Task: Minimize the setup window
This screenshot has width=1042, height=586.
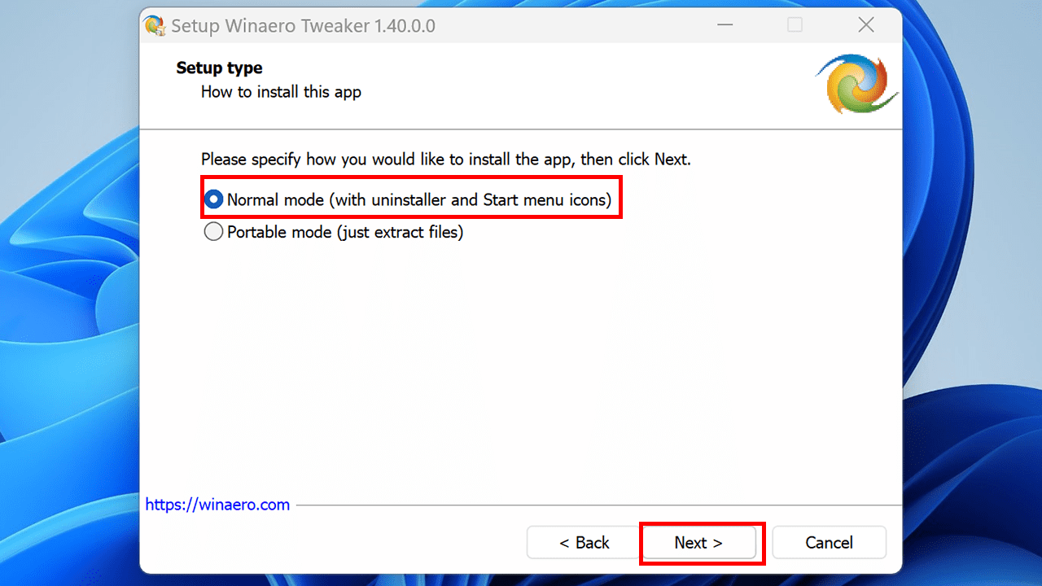Action: click(724, 26)
